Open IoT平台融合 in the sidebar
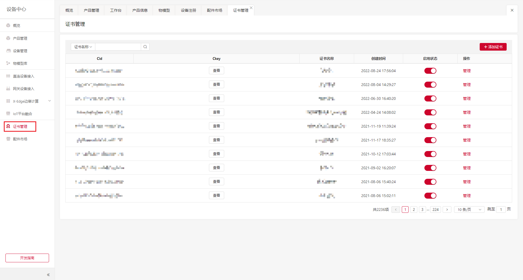523x280 pixels. click(x=22, y=114)
